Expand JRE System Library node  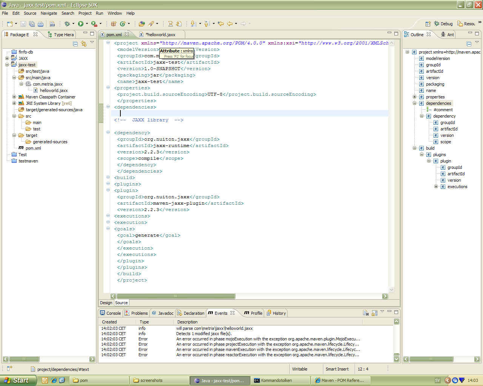click(14, 103)
